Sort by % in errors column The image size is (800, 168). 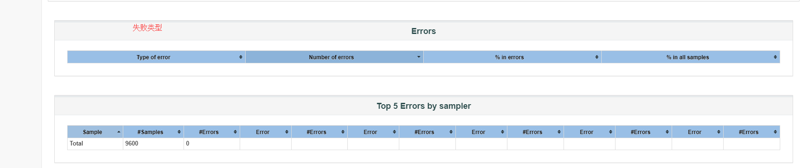512,57
